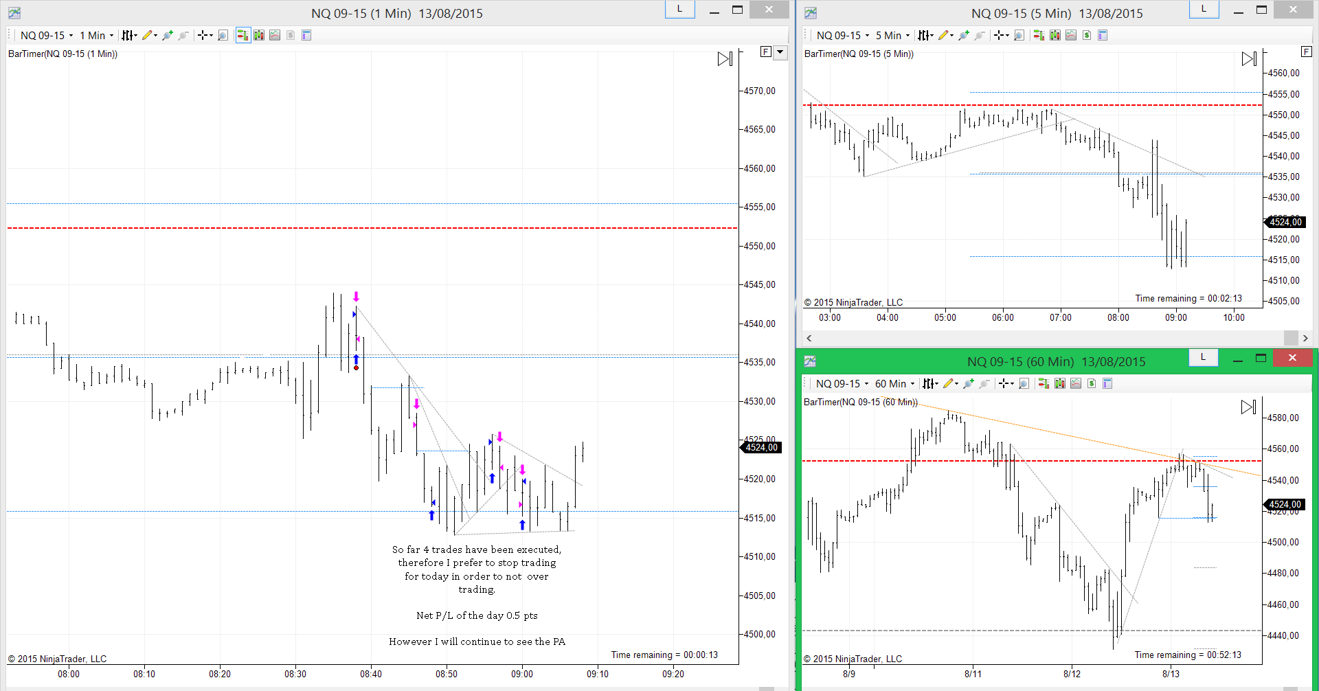Click Zoom In icon in 60 Min chart
This screenshot has width=1319, height=691.
(968, 383)
